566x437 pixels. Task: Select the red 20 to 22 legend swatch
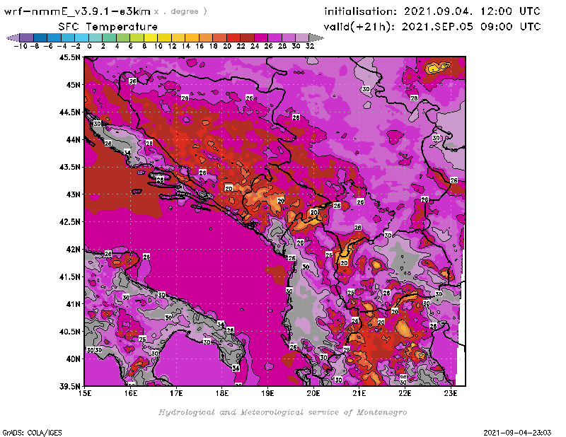click(x=233, y=37)
